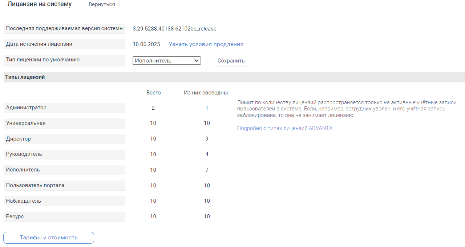Click the license expiry date 10.06.2025
The image size is (465, 247).
(x=146, y=44)
